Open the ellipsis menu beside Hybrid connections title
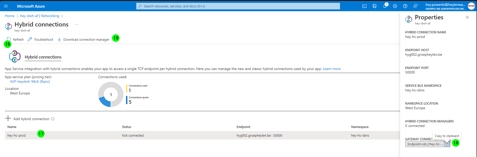The height and width of the screenshot is (157, 477). [x=77, y=24]
